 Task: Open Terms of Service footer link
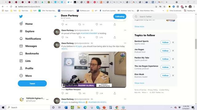(140, 90)
